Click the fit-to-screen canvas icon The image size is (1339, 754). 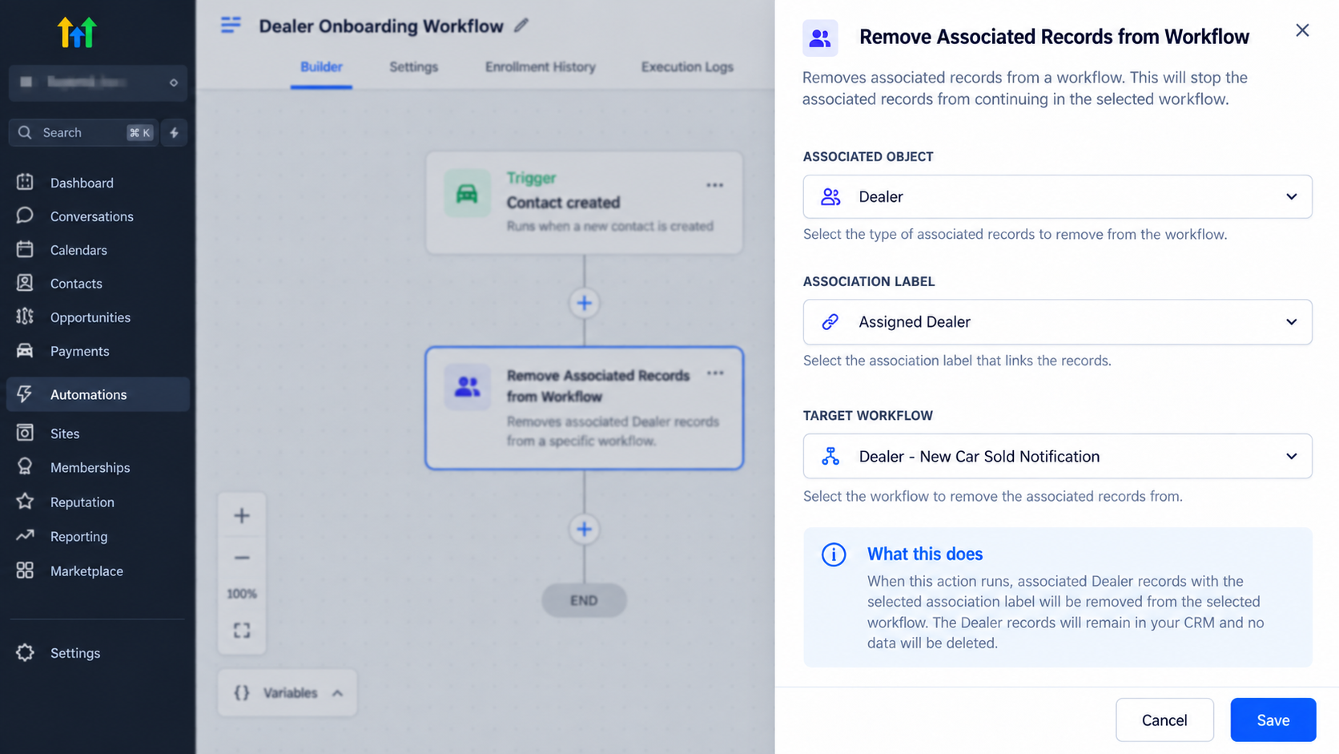[242, 631]
